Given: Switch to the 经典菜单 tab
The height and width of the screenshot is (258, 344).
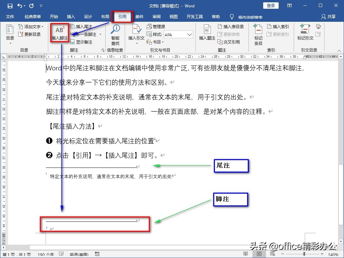Looking at the screenshot, I should point(33,17).
